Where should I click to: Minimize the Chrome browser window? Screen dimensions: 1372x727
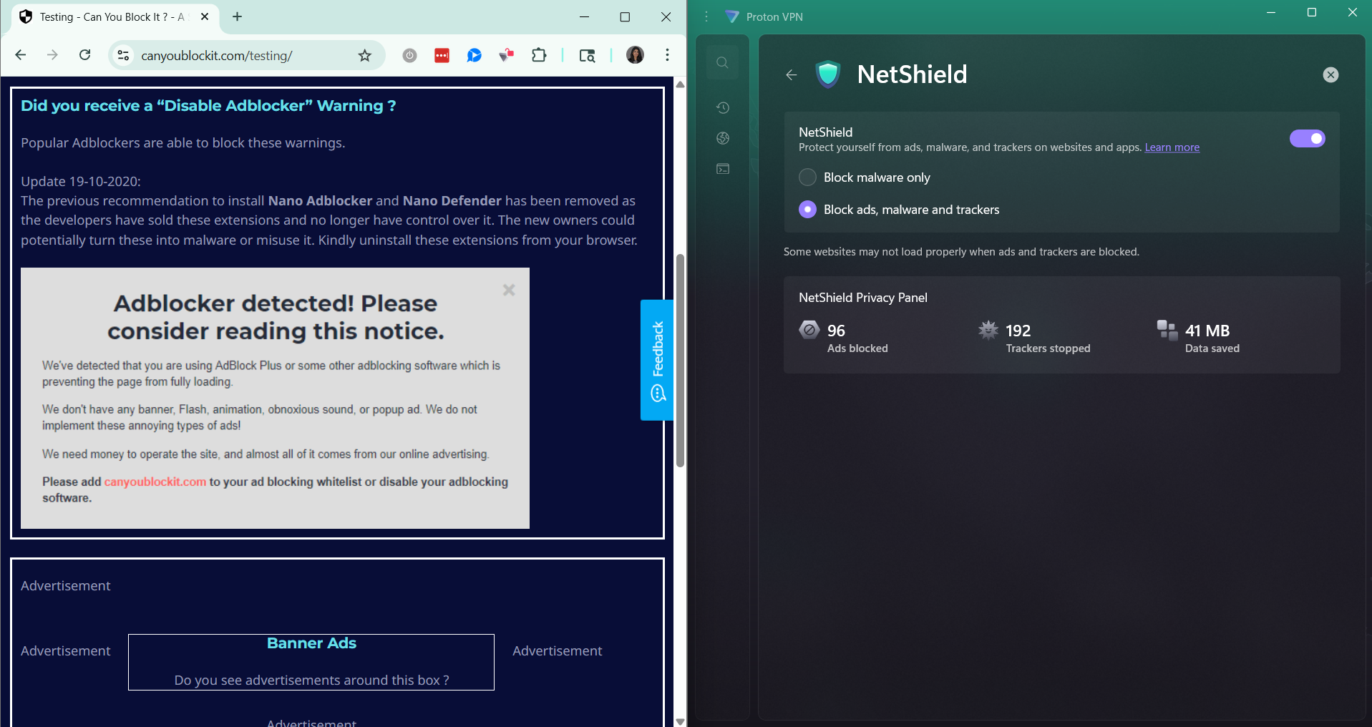pyautogui.click(x=584, y=16)
